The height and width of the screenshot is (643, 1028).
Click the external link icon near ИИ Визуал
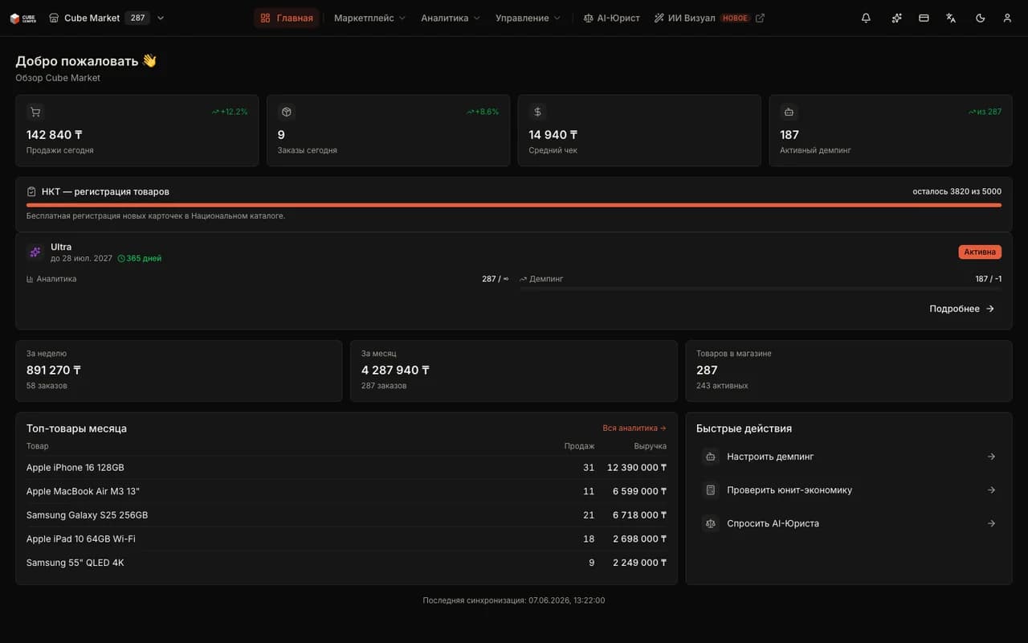coord(761,18)
